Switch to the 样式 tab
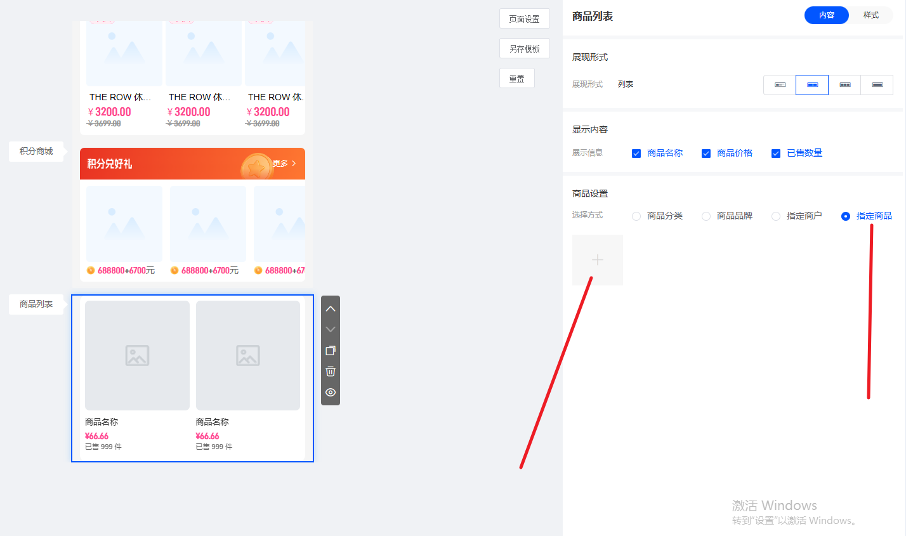The image size is (906, 536). point(870,15)
